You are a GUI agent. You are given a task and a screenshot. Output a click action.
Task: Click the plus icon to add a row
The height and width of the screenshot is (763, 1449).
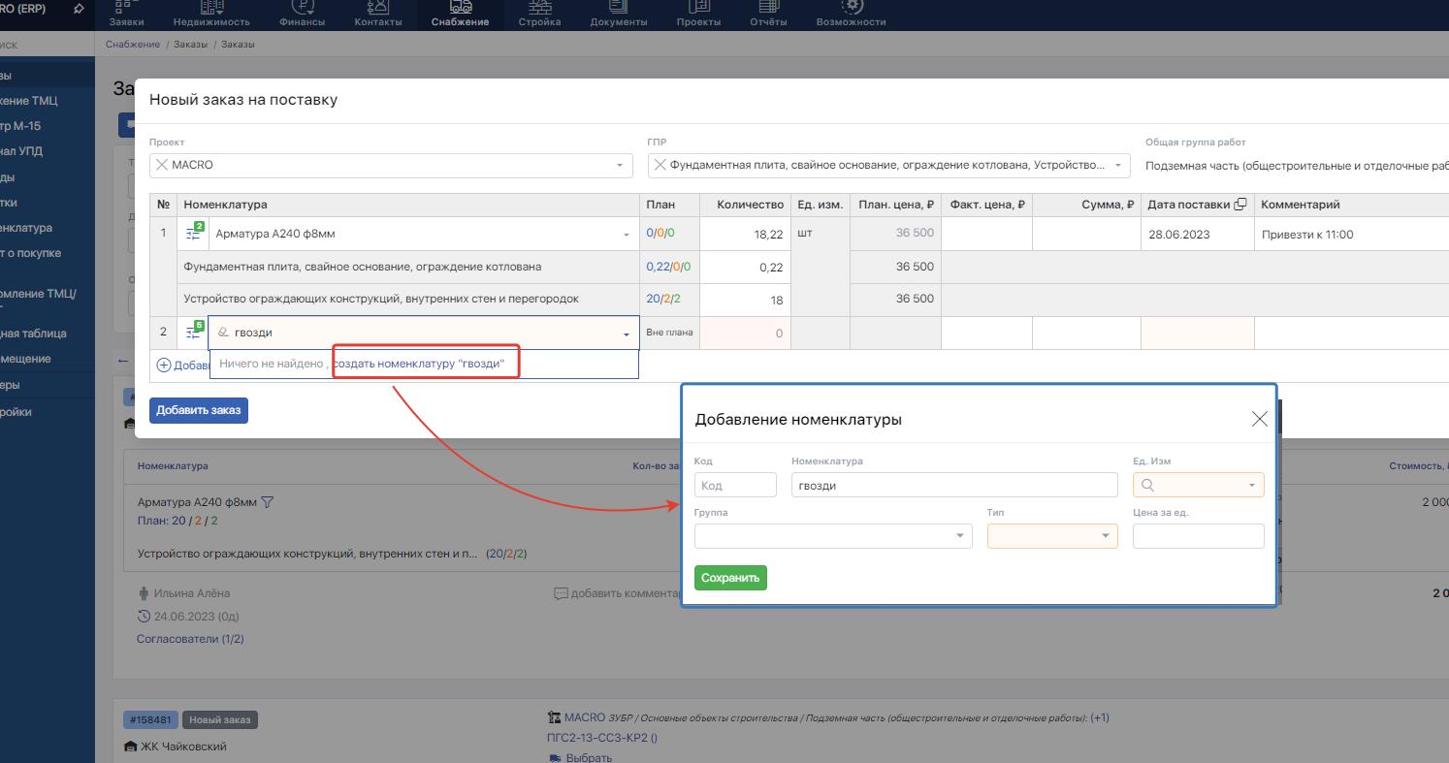coord(163,366)
